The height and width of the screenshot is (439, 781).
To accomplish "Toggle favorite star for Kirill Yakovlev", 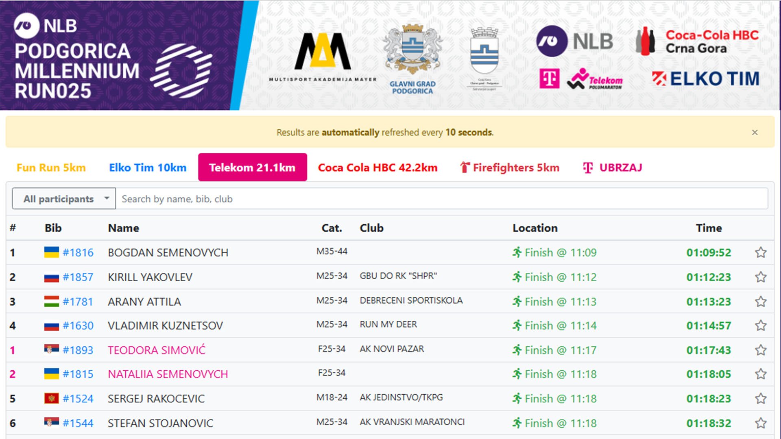I will 761,277.
